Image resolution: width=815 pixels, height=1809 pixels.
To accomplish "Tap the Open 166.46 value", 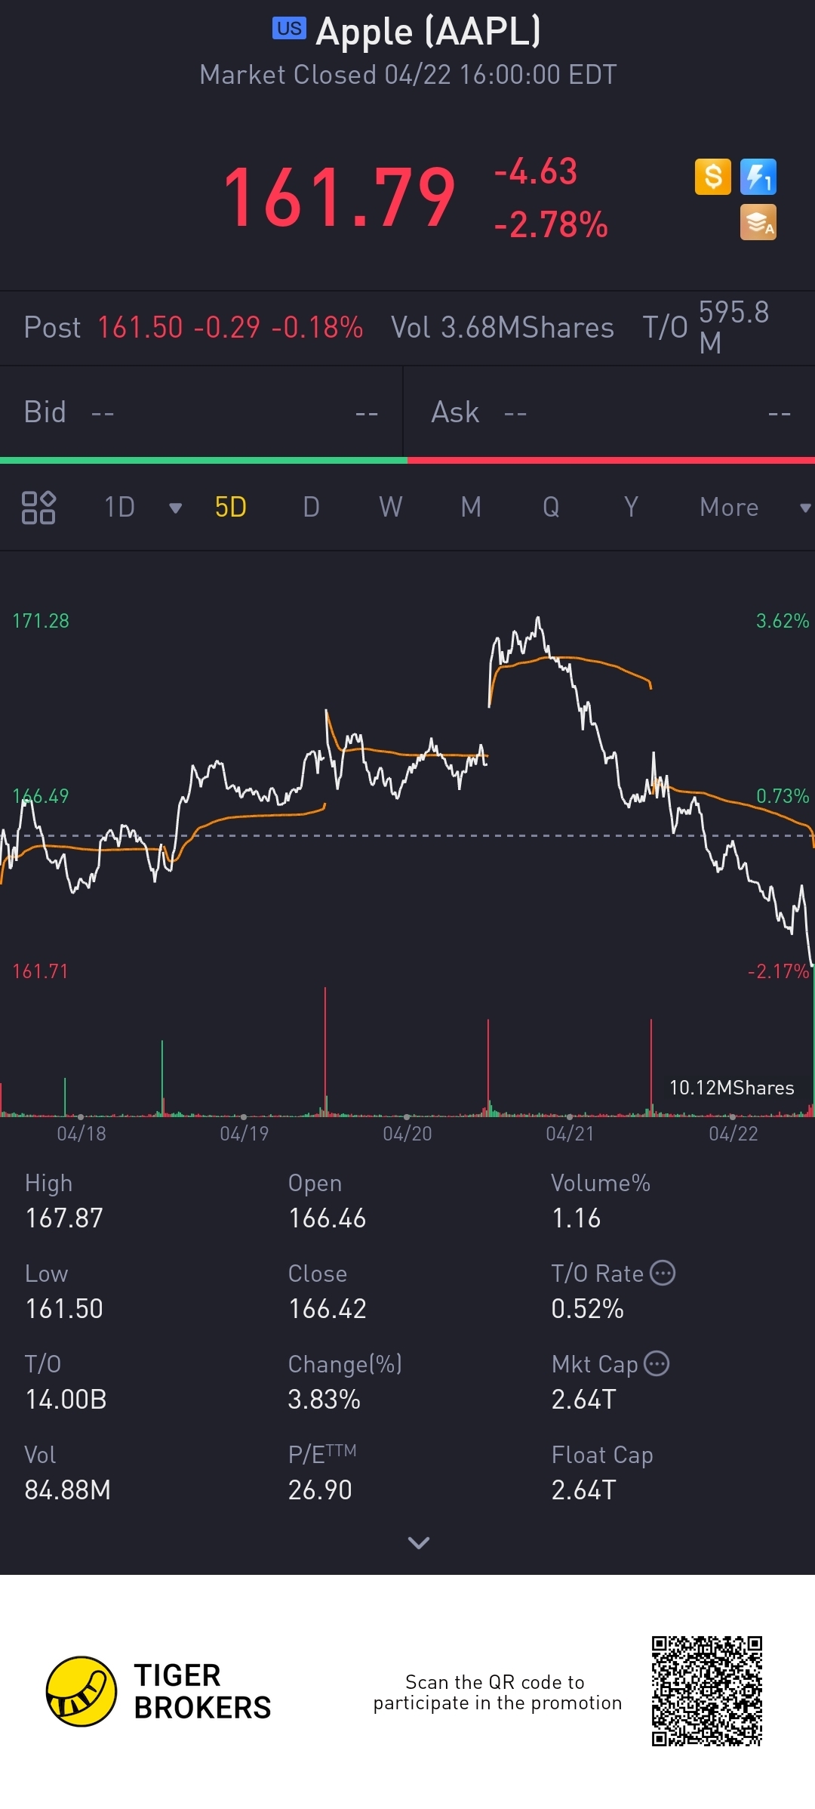I will tap(327, 1218).
